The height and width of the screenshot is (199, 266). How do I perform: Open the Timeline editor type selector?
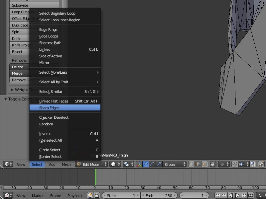point(8,195)
